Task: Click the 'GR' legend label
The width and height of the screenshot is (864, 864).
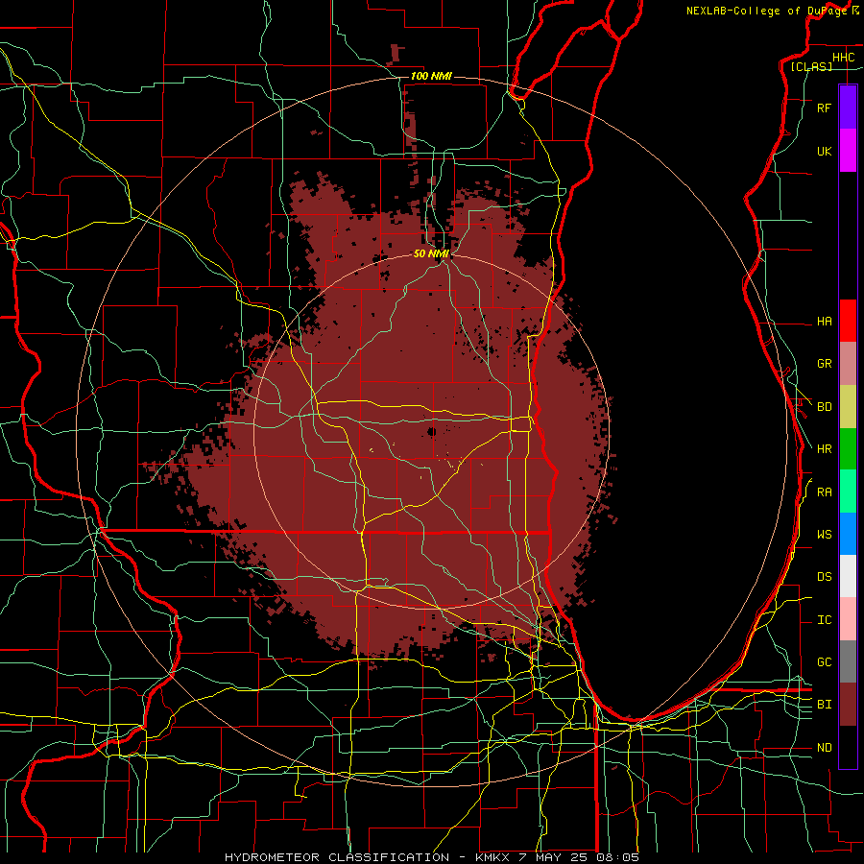Action: [x=824, y=364]
